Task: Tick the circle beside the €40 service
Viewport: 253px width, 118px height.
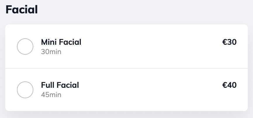Action: pos(25,90)
